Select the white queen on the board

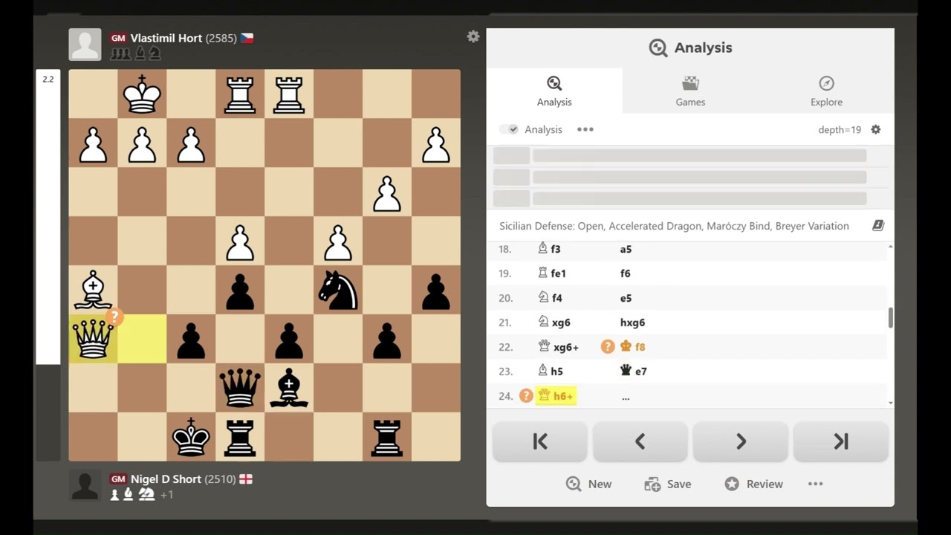click(x=93, y=339)
